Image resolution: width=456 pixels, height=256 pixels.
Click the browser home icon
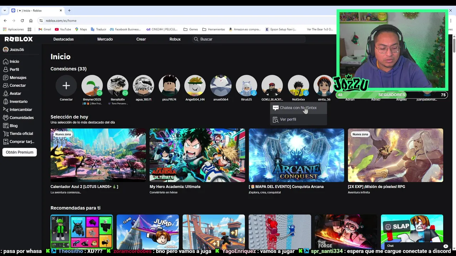pyautogui.click(x=31, y=21)
